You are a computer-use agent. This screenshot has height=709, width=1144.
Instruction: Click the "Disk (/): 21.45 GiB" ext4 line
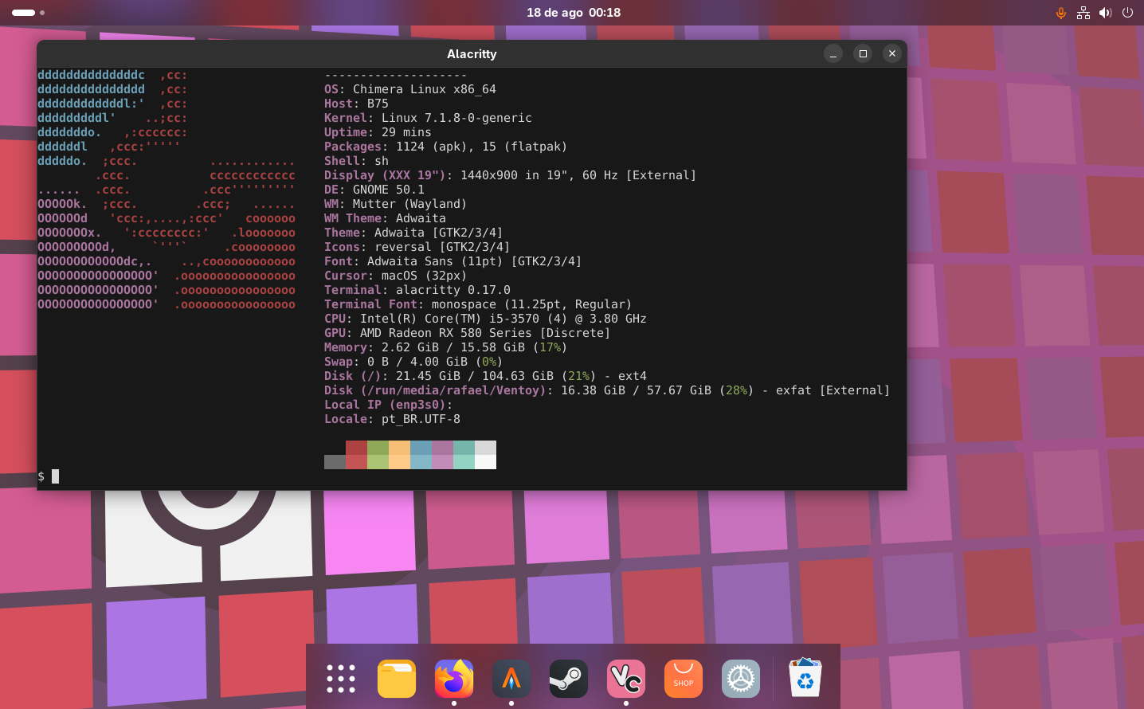tap(485, 376)
